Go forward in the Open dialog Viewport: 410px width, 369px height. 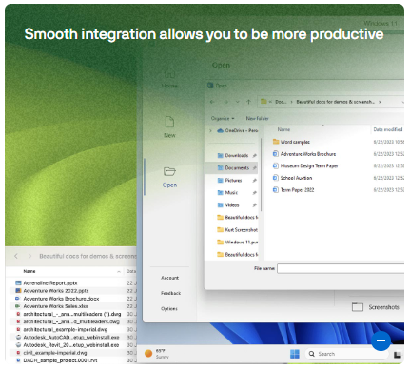(x=226, y=102)
